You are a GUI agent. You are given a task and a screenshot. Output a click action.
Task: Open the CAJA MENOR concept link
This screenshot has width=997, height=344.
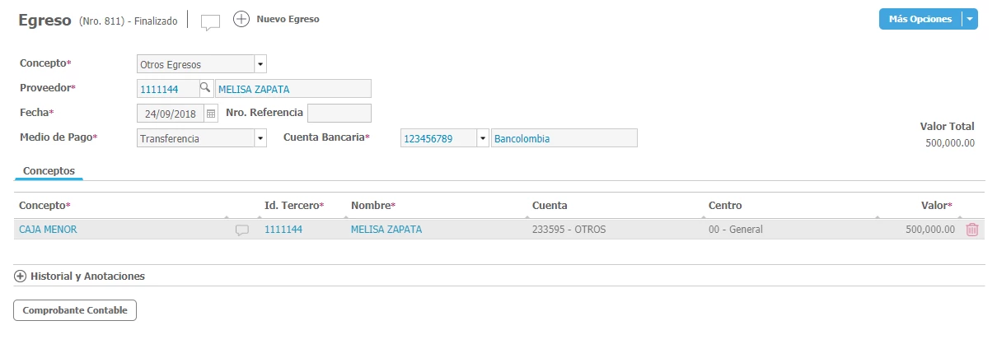pos(48,230)
